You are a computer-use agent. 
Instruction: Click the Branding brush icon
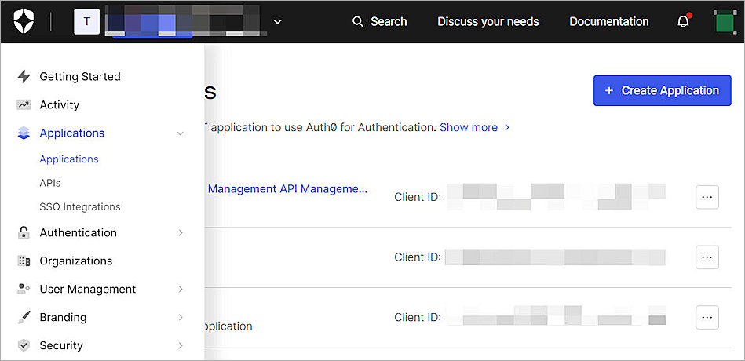click(24, 317)
